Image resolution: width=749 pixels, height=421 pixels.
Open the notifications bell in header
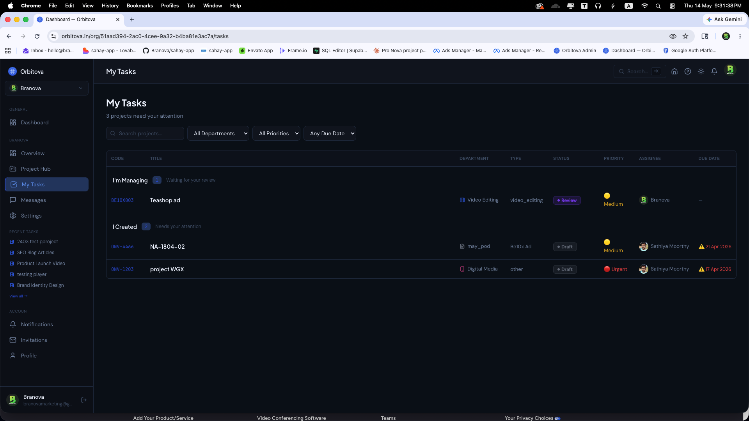[x=714, y=71]
